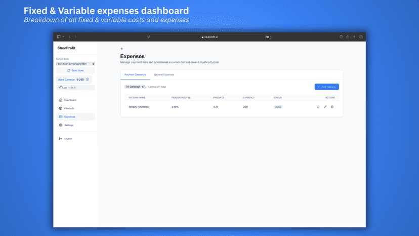Open the All Gateways filter dropdown
Screen dimensions: 419x236
pos(135,87)
